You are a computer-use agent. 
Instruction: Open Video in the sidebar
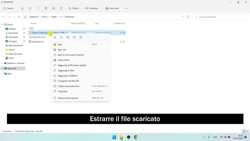point(11,58)
